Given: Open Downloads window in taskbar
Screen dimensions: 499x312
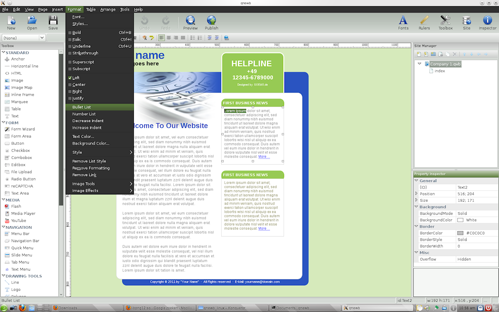Looking at the screenshot, I should [x=67, y=308].
